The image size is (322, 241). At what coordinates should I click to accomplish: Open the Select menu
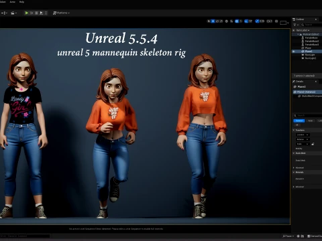point(3,2)
